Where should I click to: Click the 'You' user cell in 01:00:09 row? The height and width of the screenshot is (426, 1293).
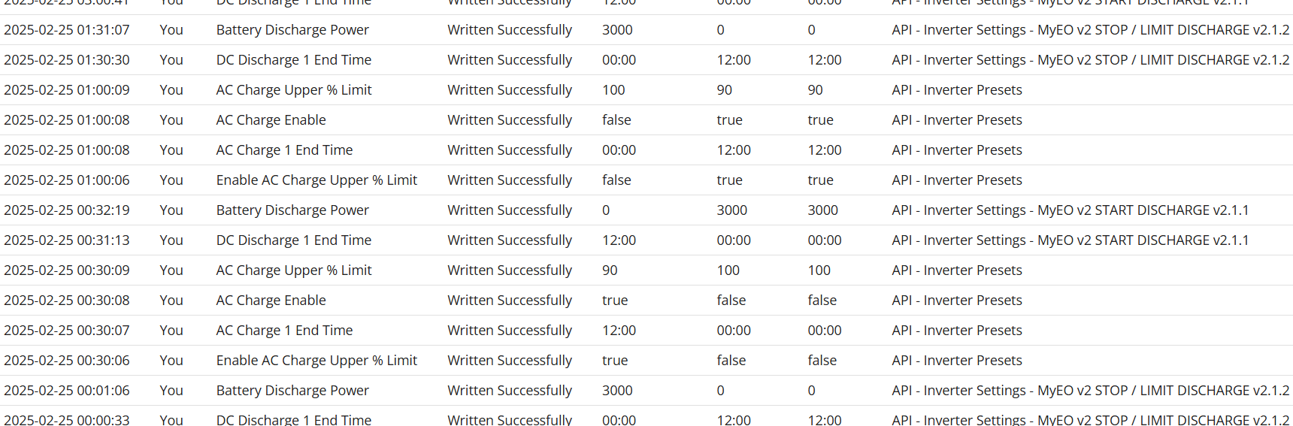(x=171, y=90)
